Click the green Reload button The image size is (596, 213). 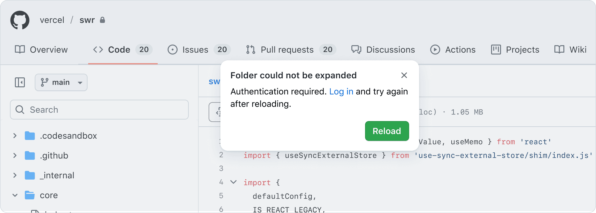tap(387, 131)
